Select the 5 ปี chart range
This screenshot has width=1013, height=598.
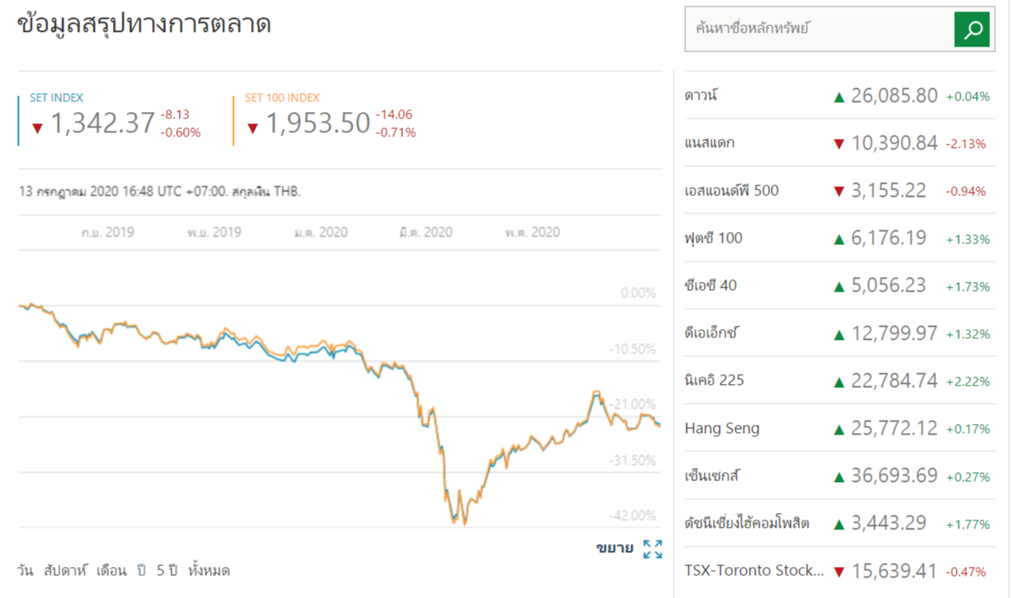point(167,570)
